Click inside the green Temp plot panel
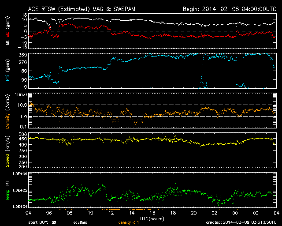Viewport: 282px width, 226px height. (x=152, y=190)
